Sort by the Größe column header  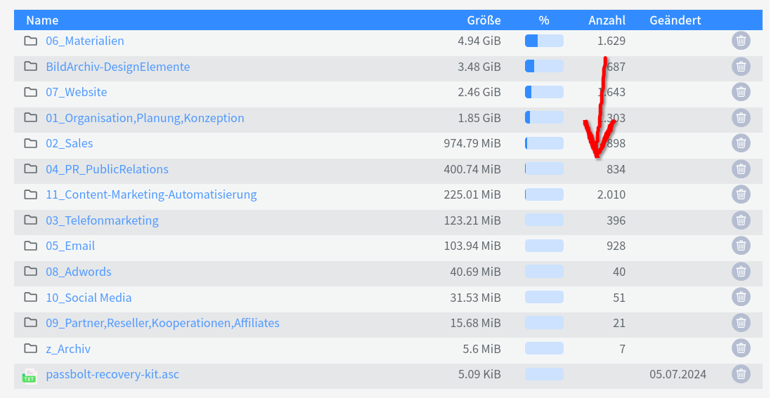pyautogui.click(x=484, y=20)
